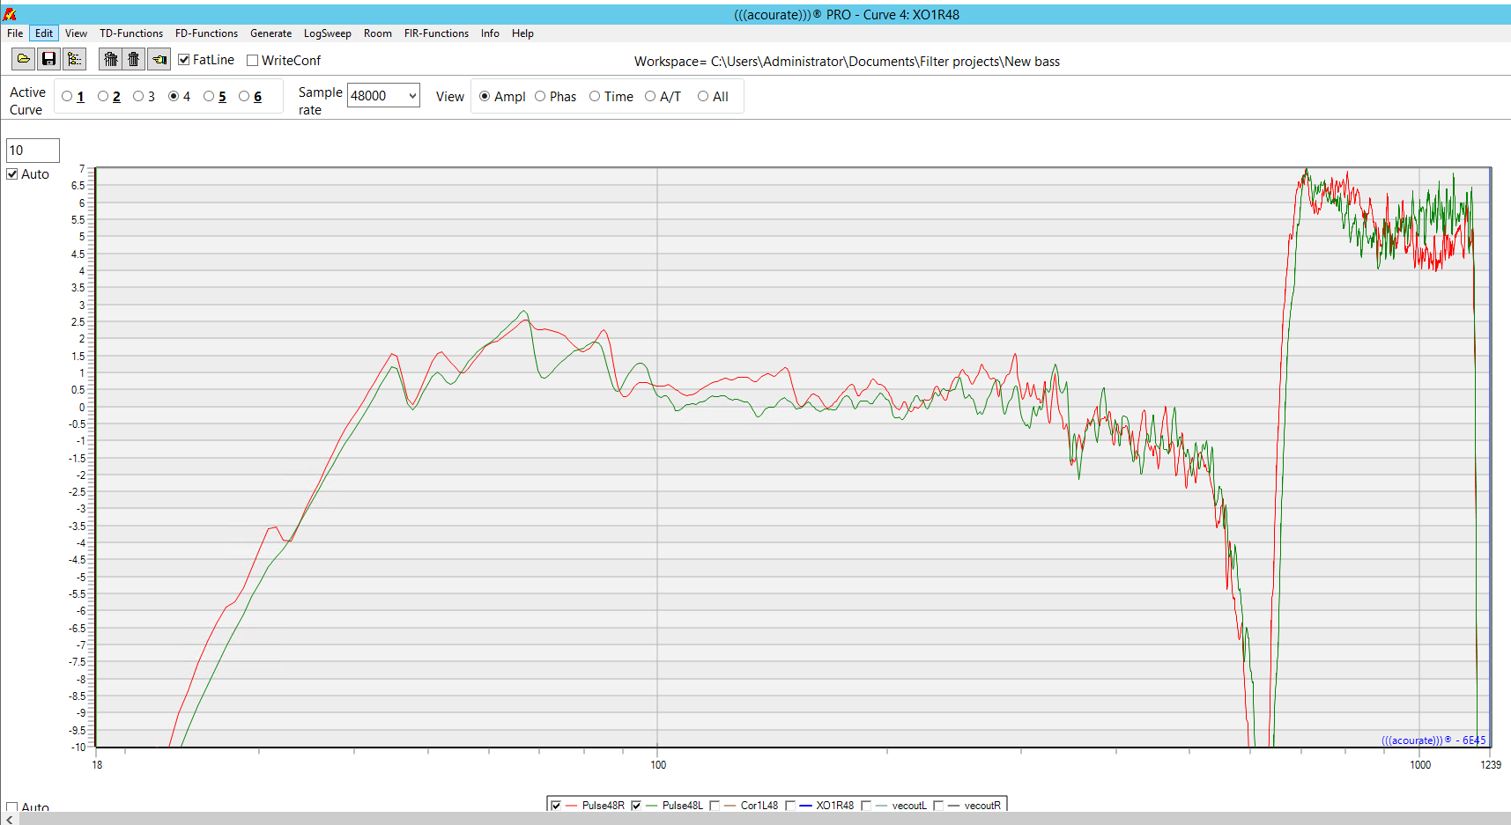
Task: Open the Room menu
Action: (377, 33)
